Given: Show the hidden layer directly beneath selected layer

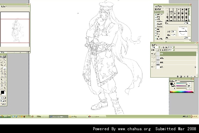Looking at the screenshot, I should click(x=152, y=58).
